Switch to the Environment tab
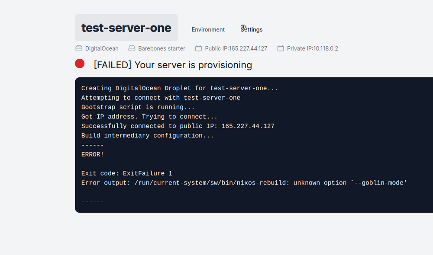The width and height of the screenshot is (433, 255). coord(208,30)
